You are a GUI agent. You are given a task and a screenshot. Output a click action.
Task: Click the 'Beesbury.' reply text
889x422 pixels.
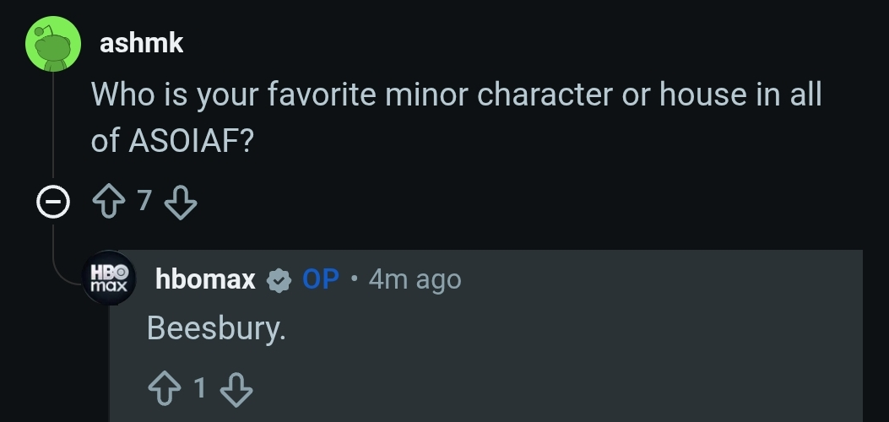pos(216,328)
